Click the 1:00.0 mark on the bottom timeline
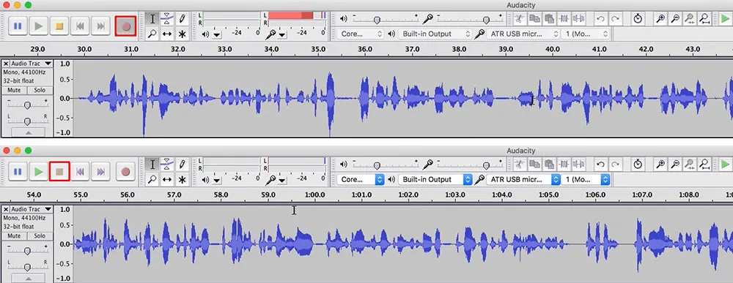Screen dimensions: 733x283 coord(314,195)
